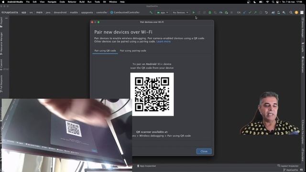Open the No Devices selector dropdown
The height and width of the screenshot is (172, 306).
pyautogui.click(x=181, y=12)
